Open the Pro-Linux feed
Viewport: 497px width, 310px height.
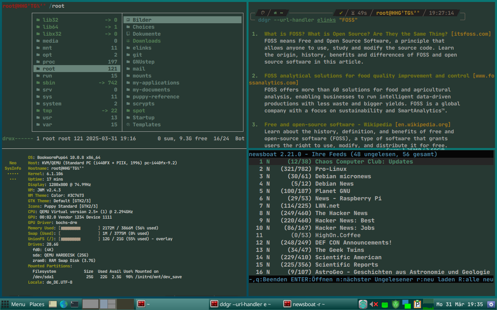pyautogui.click(x=371, y=169)
